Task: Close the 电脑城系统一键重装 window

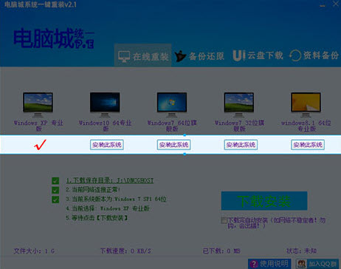Action: [336, 4]
